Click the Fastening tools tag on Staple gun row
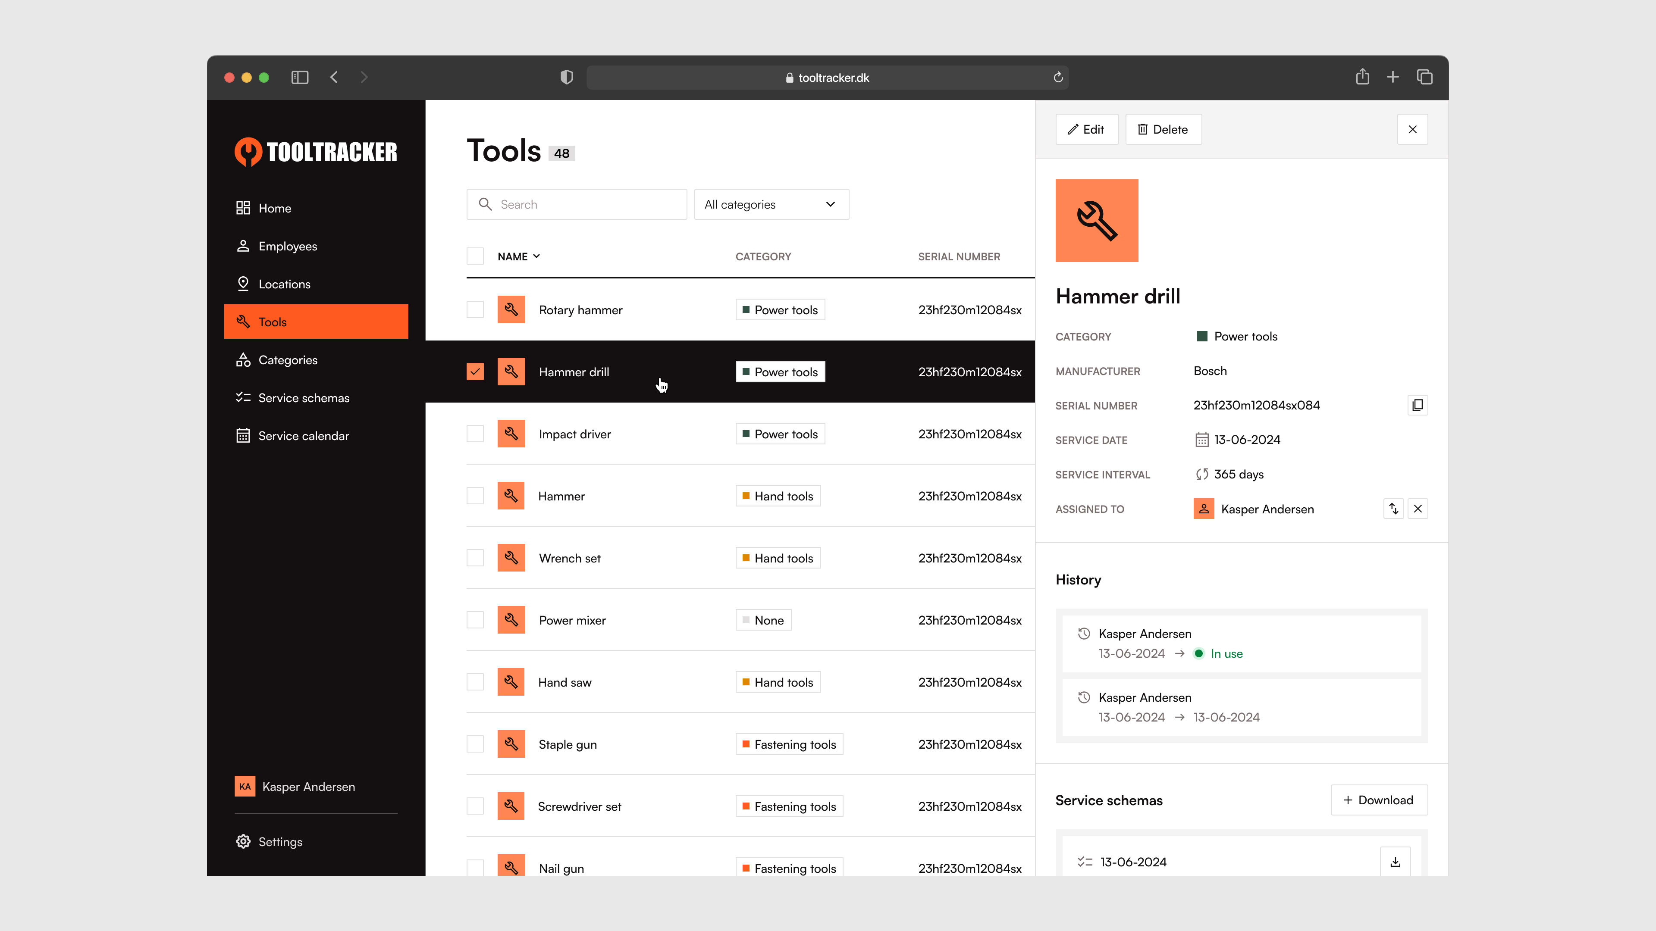The width and height of the screenshot is (1656, 931). 789,744
